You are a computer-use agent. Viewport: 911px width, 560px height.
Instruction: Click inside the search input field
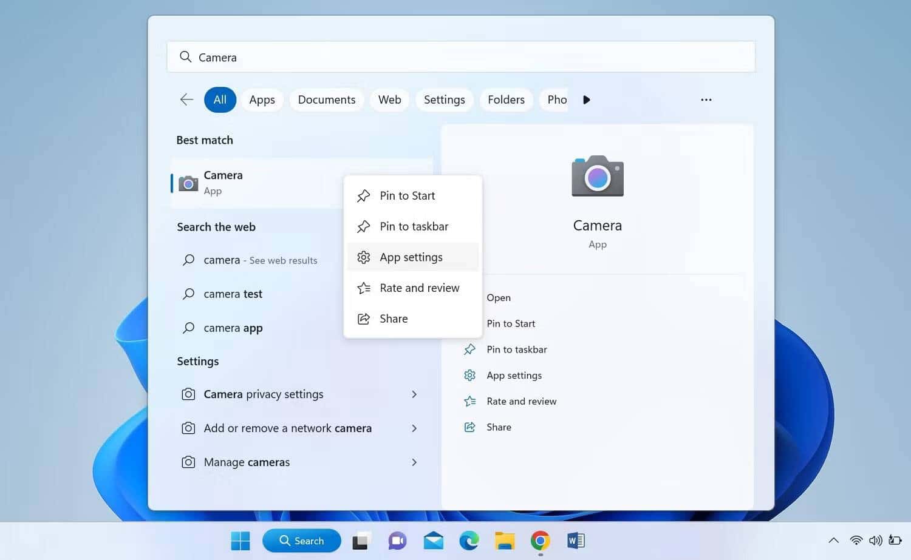[x=460, y=56]
